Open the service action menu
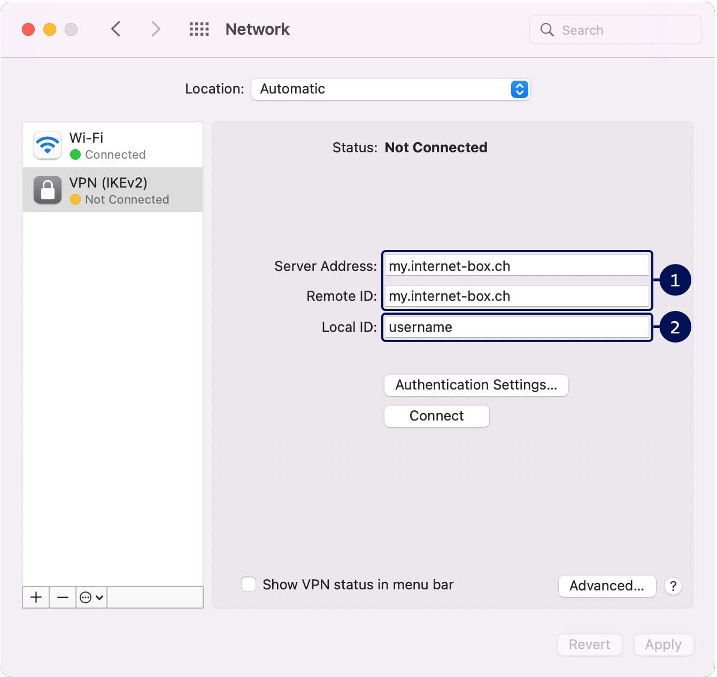The image size is (717, 677). tap(91, 597)
